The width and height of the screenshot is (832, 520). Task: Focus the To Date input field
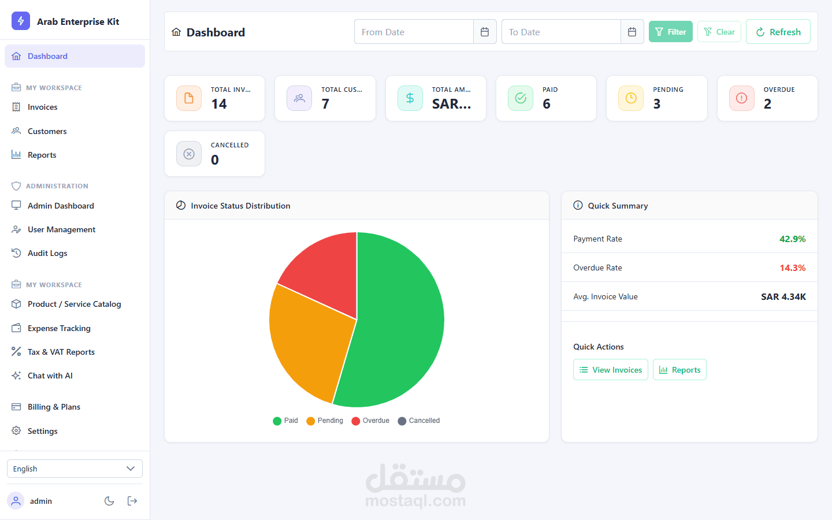(x=561, y=32)
